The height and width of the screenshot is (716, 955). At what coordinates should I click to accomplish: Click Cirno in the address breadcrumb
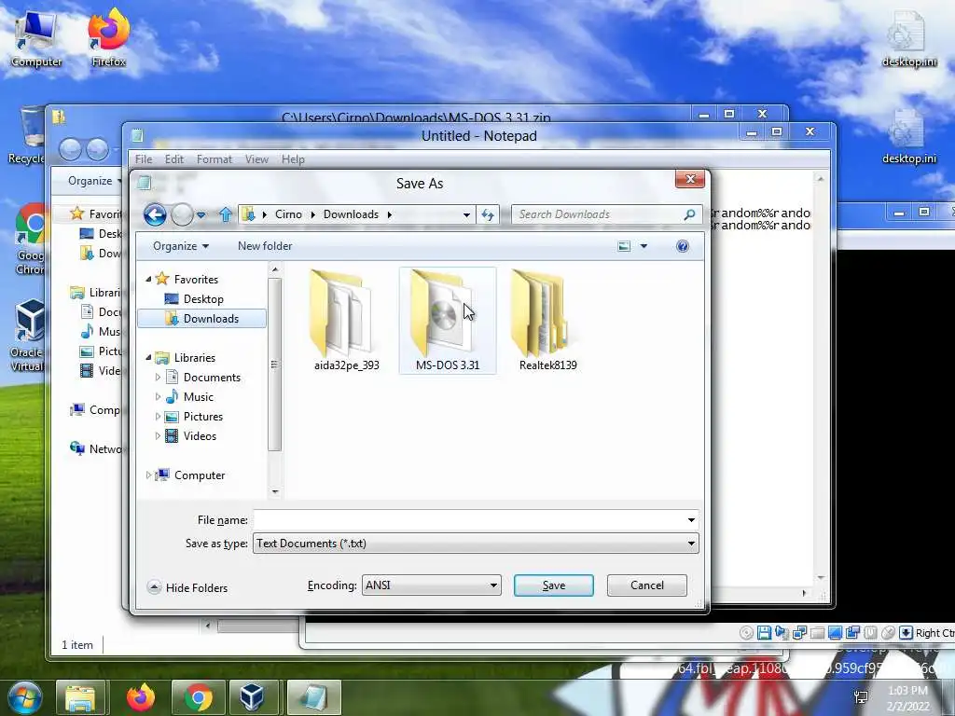288,214
